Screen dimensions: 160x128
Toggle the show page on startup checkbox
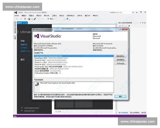[x=22, y=111]
